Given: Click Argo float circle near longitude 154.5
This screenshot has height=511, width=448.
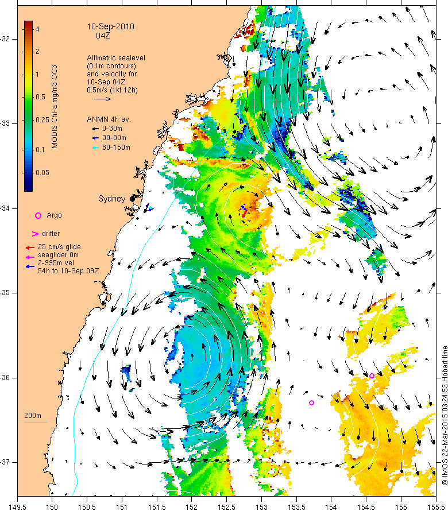Looking at the screenshot, I should coord(372,375).
